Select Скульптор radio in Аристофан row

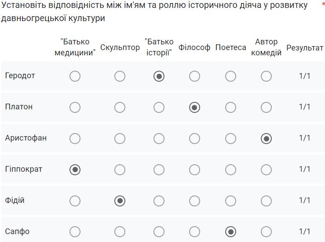pos(120,139)
